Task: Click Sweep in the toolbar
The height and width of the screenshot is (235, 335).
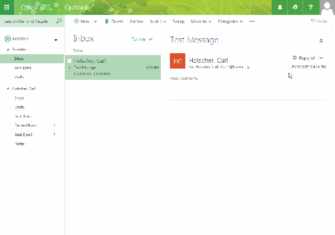Action: point(178,21)
